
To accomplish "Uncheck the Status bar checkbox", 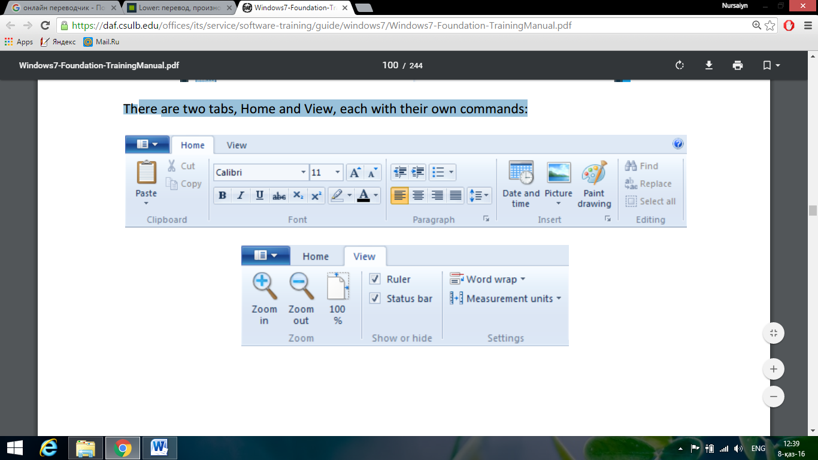I will pos(375,298).
